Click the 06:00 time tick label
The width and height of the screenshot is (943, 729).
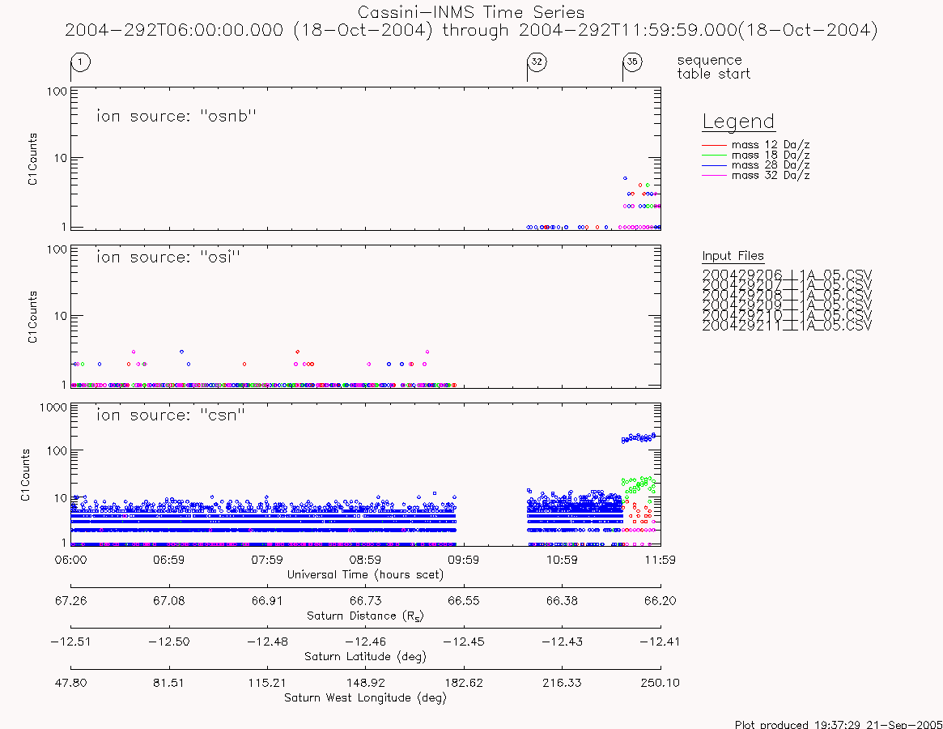point(71,560)
